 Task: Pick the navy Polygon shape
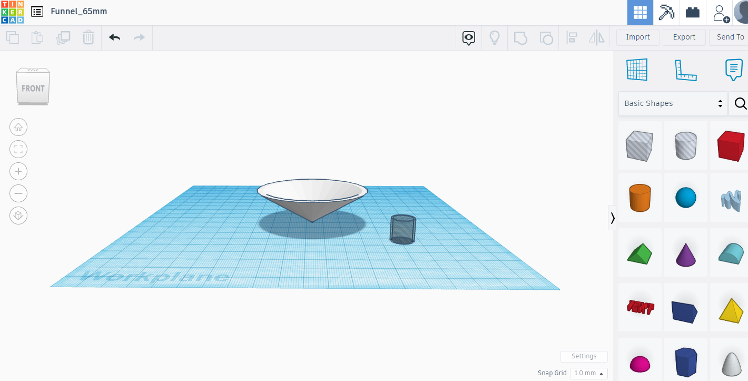tap(685, 360)
